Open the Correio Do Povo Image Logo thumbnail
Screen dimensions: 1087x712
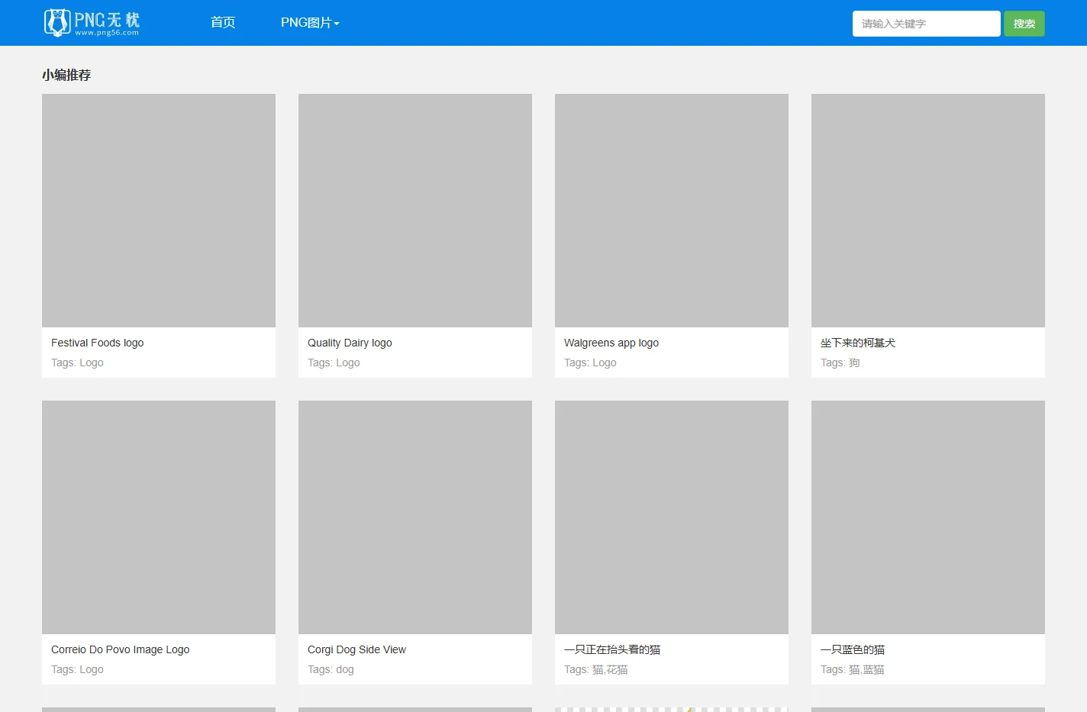point(159,517)
